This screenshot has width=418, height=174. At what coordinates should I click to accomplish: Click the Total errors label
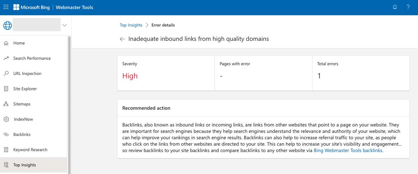coord(328,64)
